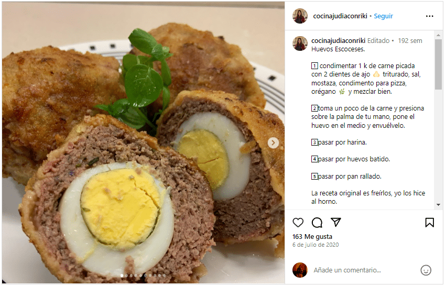
Task: Open the three-dot more options menu
Action: [x=430, y=16]
